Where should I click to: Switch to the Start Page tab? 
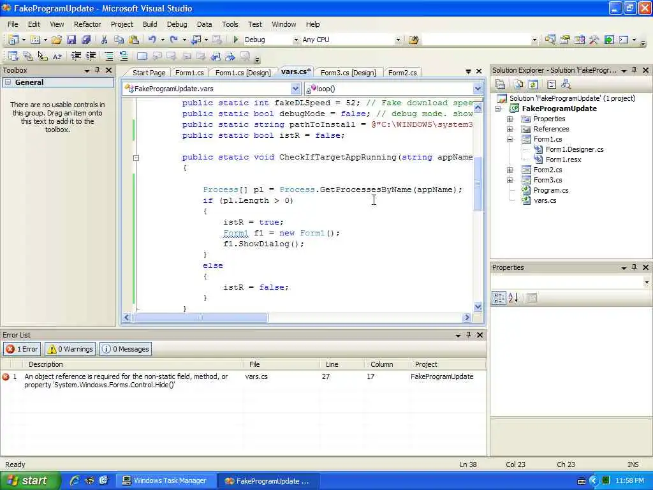point(149,73)
